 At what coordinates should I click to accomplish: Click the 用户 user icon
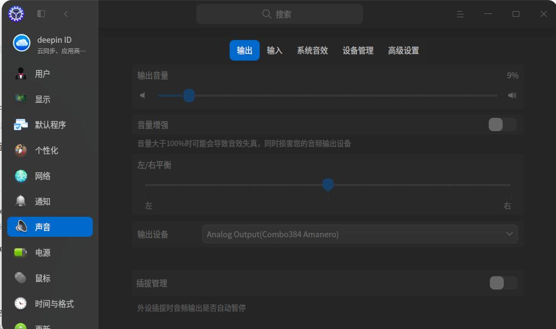tap(21, 74)
